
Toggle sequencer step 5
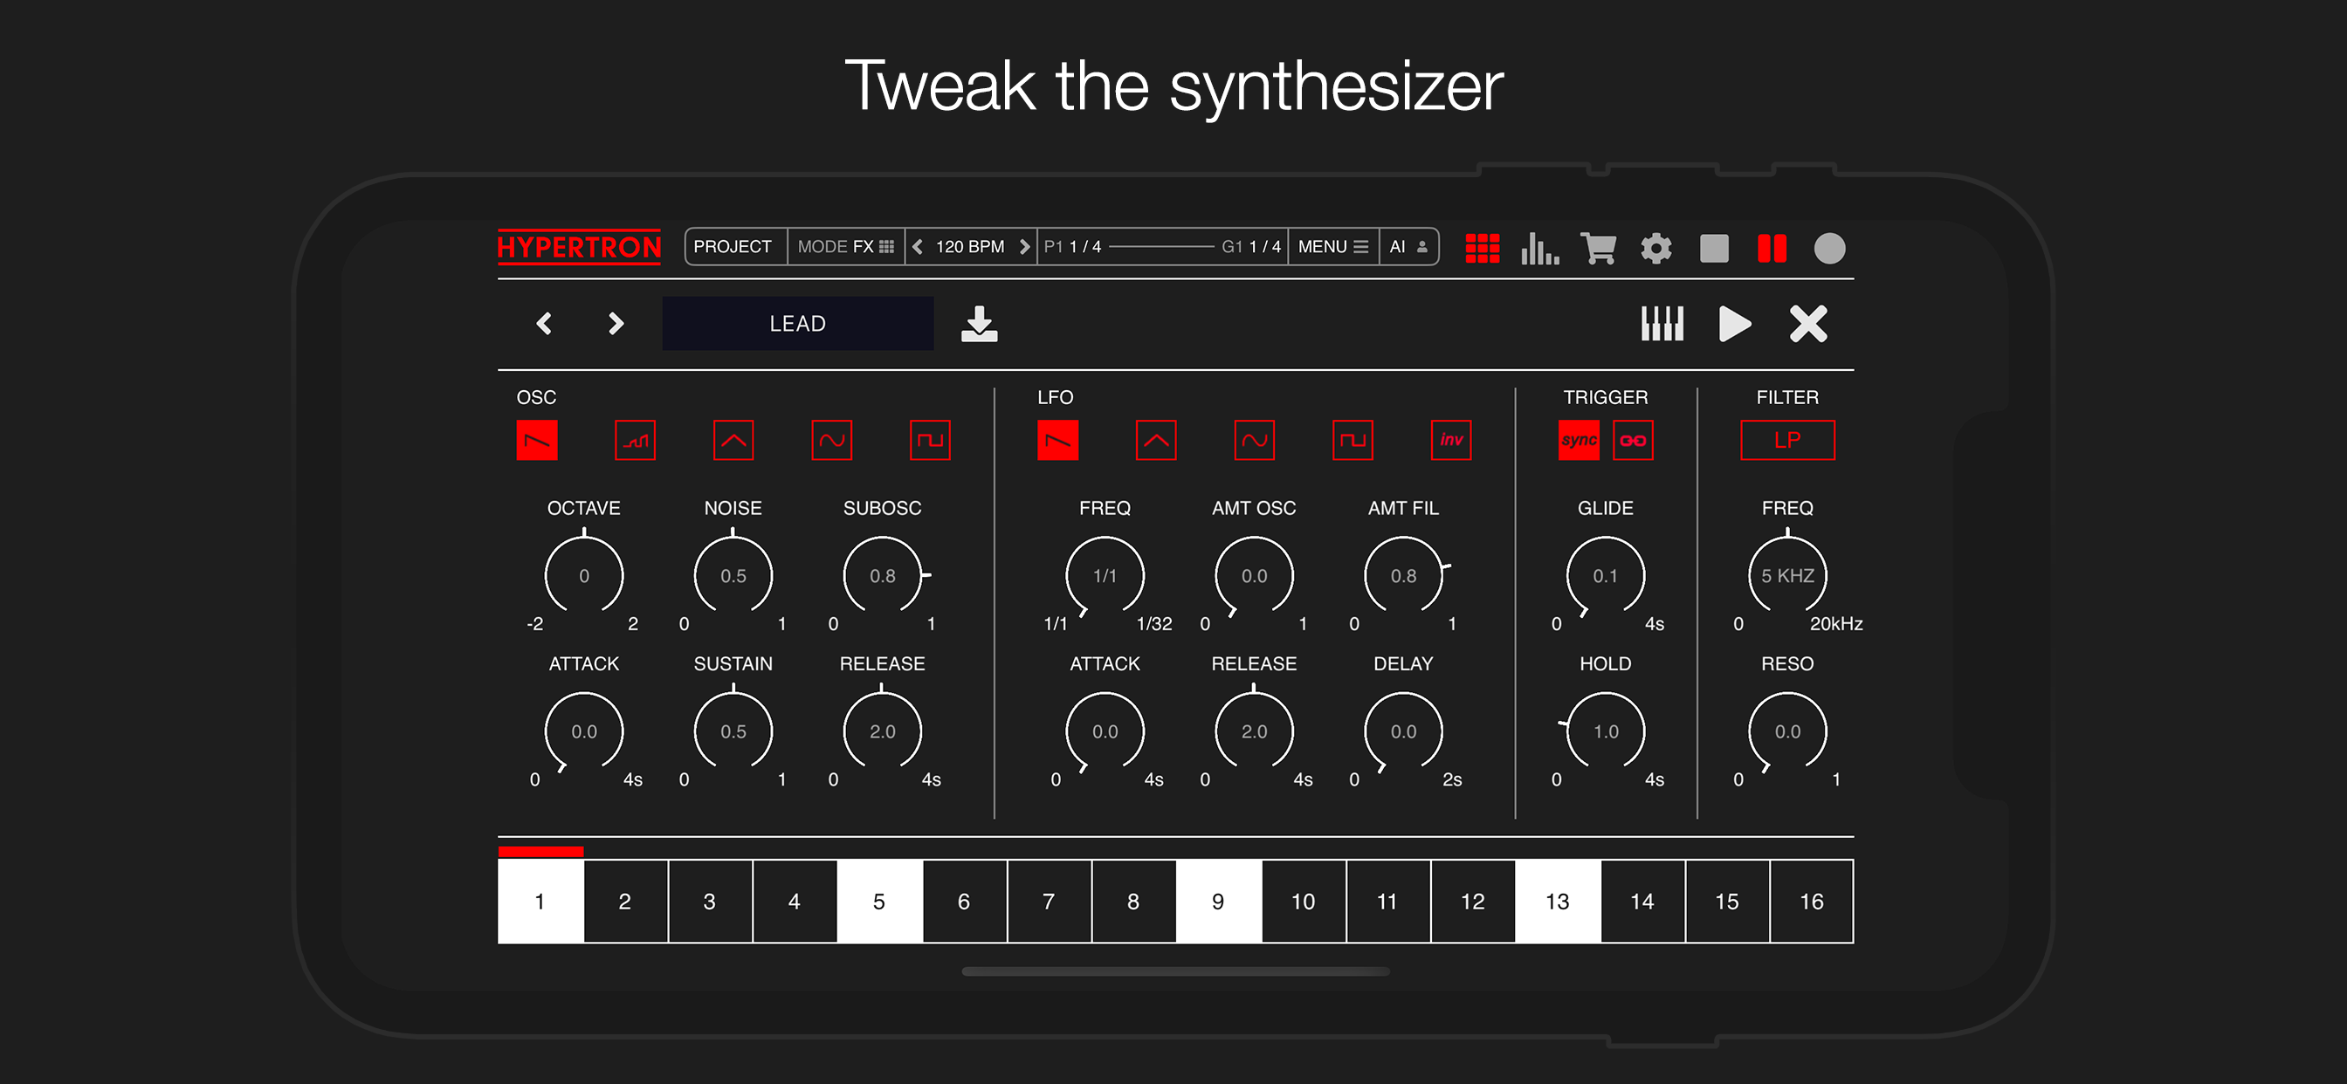[879, 901]
